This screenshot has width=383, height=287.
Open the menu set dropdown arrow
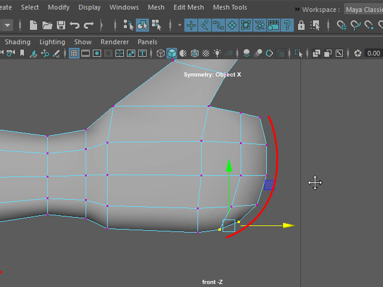point(7,25)
